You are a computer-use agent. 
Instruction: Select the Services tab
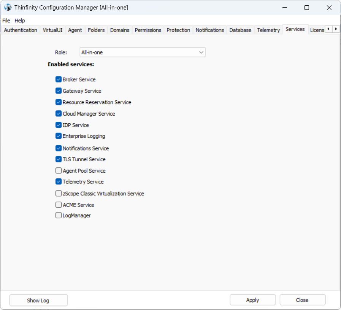(x=295, y=29)
